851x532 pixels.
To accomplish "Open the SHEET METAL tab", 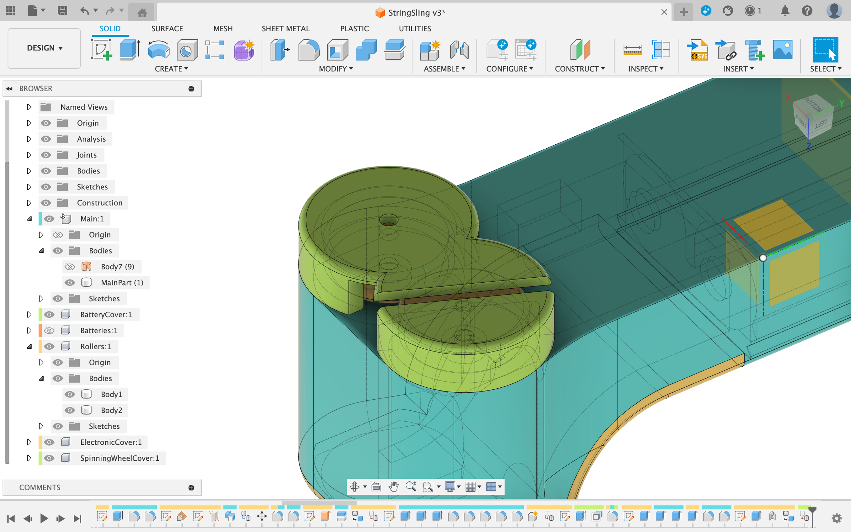I will [x=285, y=28].
